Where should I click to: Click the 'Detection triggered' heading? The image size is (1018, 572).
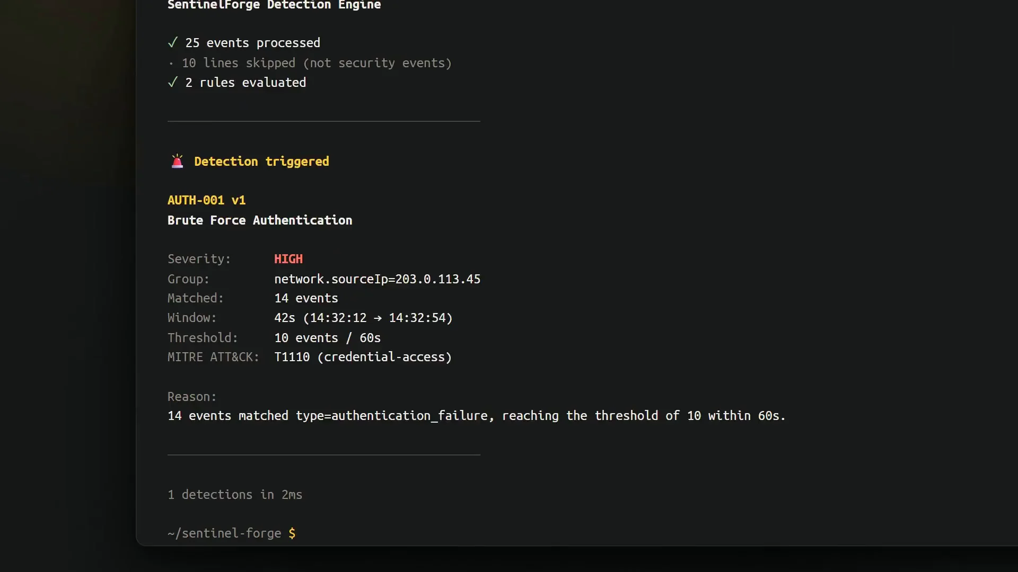(x=261, y=162)
